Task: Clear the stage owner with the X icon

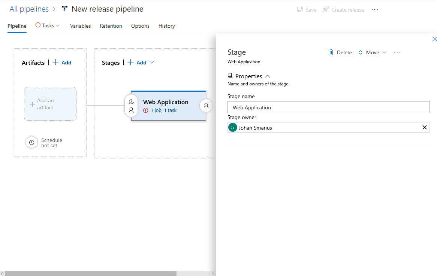Action: click(424, 127)
